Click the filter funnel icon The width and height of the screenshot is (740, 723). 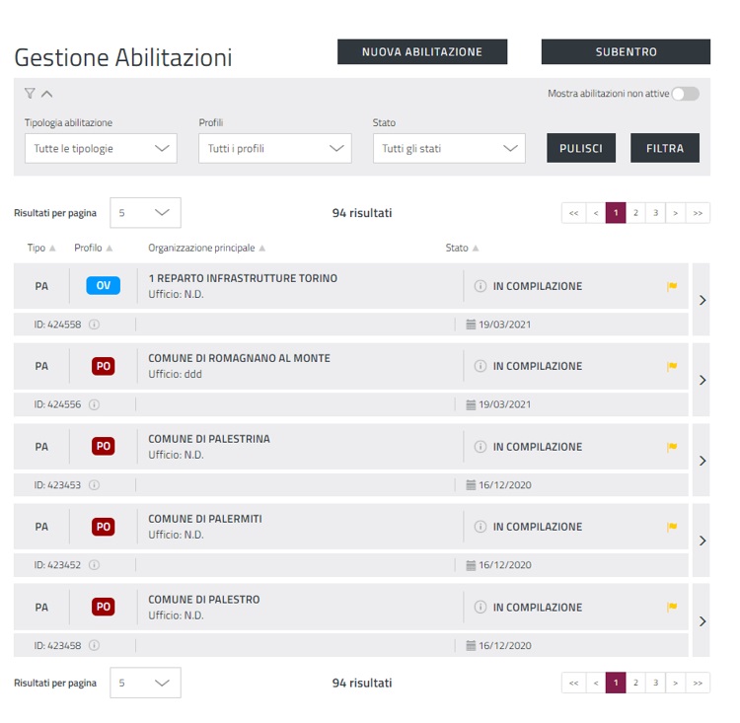pyautogui.click(x=30, y=94)
